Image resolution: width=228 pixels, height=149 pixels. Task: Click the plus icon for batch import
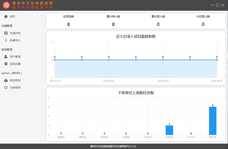pyautogui.click(x=6, y=40)
